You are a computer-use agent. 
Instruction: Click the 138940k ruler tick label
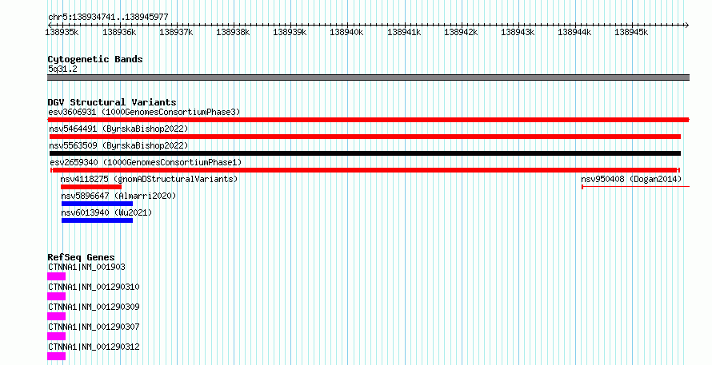coord(346,32)
